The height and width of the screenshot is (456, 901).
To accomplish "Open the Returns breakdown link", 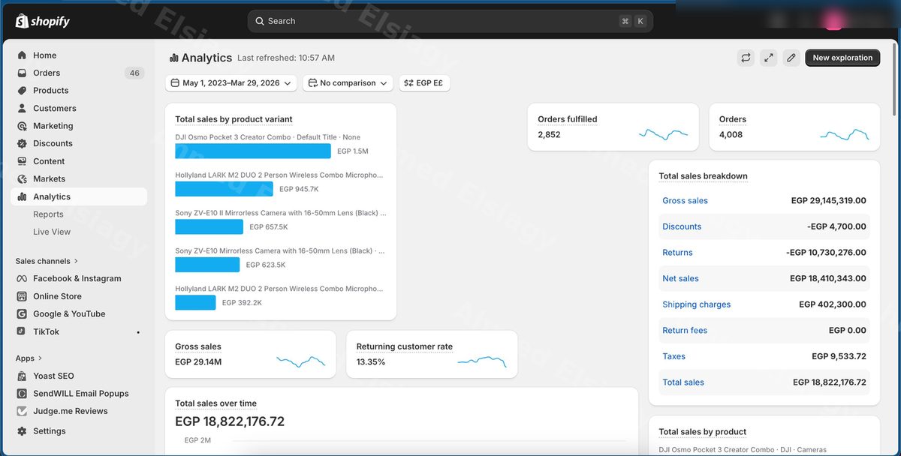I will [x=677, y=253].
